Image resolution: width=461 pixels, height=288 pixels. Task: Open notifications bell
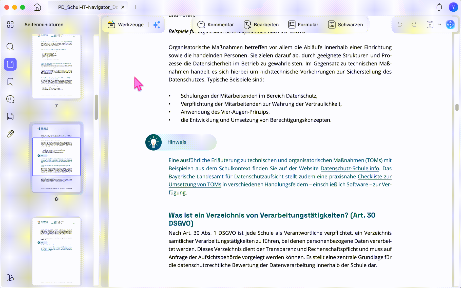point(439,7)
